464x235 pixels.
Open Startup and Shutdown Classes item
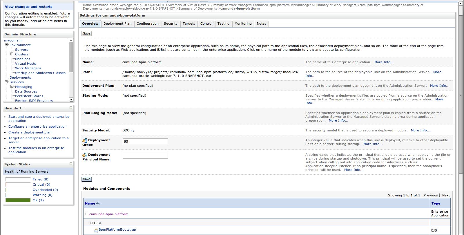point(40,73)
